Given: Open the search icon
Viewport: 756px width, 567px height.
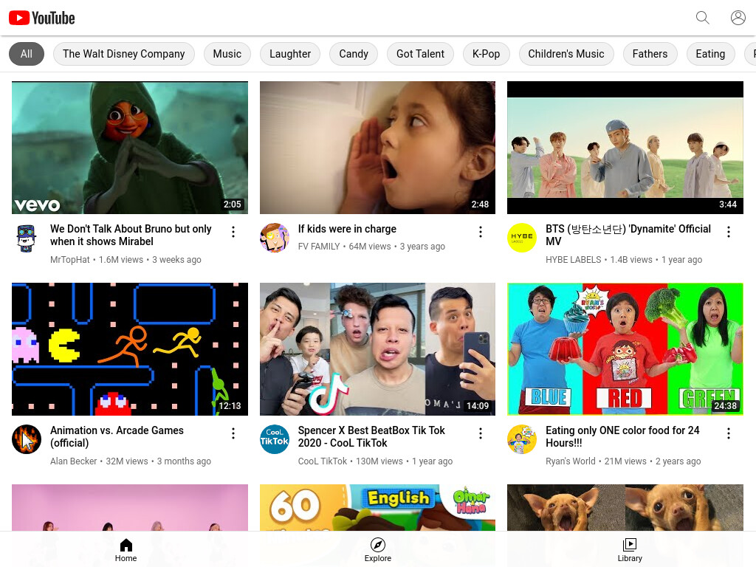Looking at the screenshot, I should [x=703, y=18].
